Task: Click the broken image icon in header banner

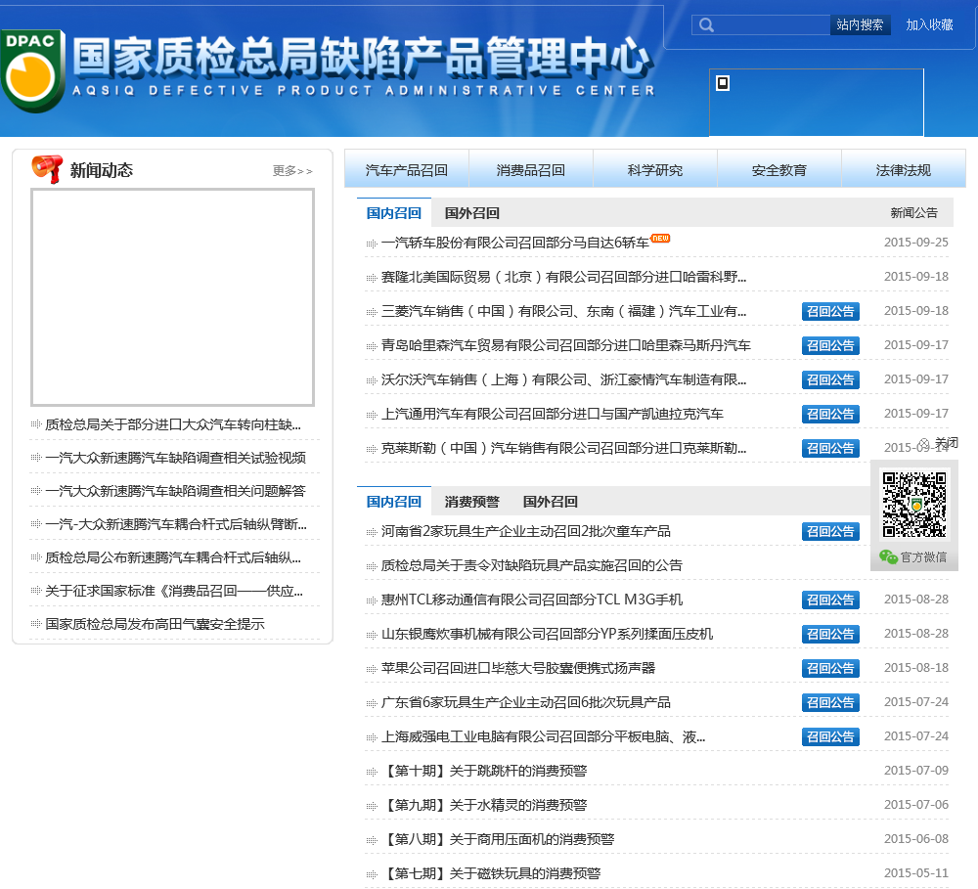Action: [723, 83]
